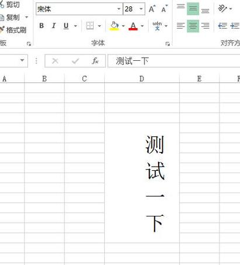Decrease font size with the small A

click(x=164, y=9)
